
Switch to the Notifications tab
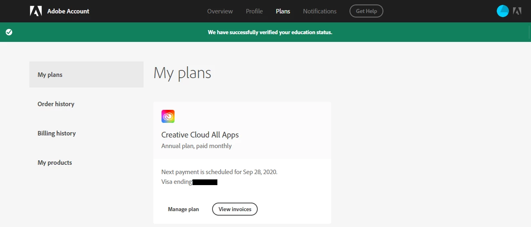click(x=320, y=11)
